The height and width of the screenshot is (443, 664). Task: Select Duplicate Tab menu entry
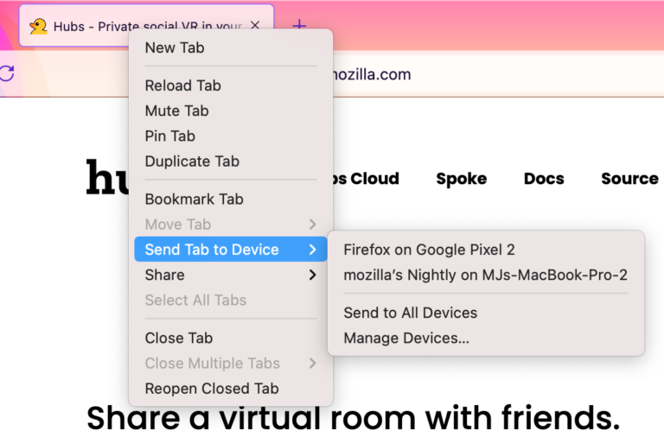192,161
